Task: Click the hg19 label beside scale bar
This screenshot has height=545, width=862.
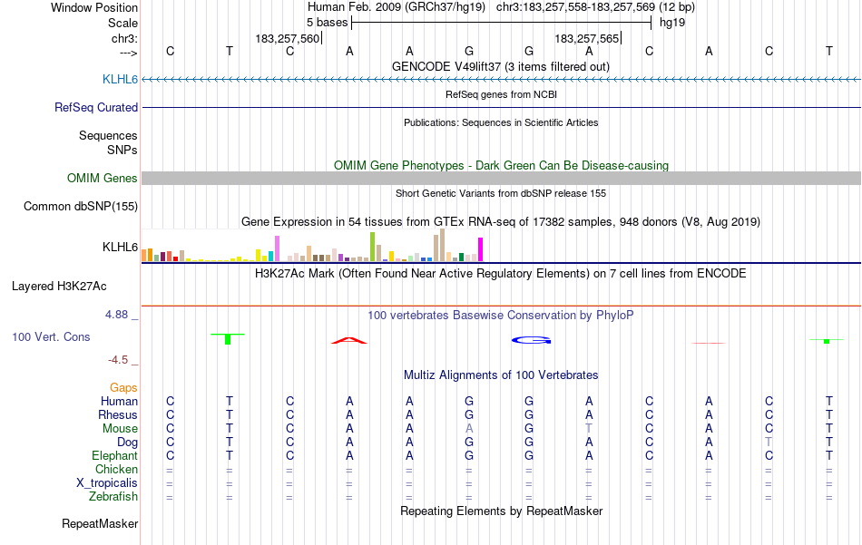Action: (x=671, y=23)
